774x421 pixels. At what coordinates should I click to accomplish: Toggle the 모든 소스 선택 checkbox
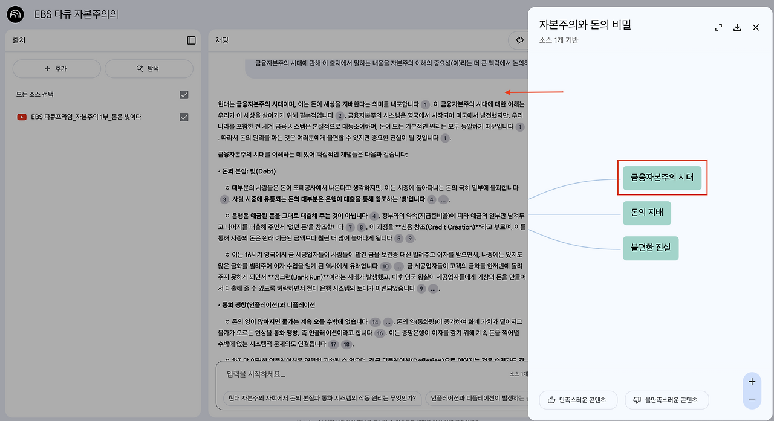[x=184, y=95]
